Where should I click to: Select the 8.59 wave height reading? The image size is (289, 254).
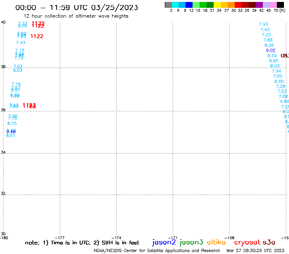click(272, 56)
